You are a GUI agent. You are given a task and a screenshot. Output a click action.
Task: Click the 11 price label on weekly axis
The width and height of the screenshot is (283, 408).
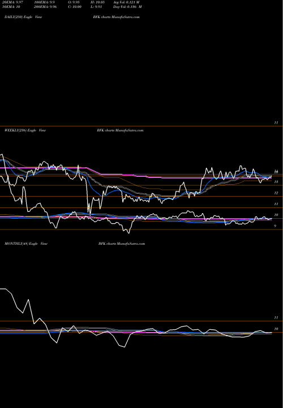tap(276, 204)
